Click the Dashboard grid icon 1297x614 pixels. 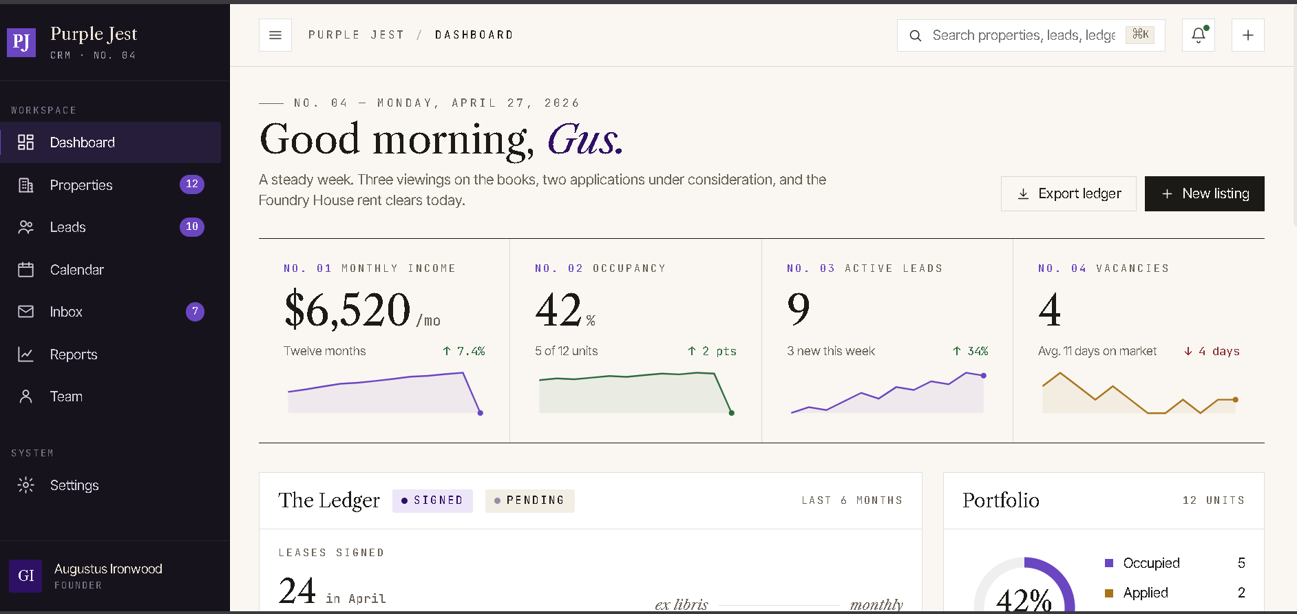pyautogui.click(x=25, y=142)
